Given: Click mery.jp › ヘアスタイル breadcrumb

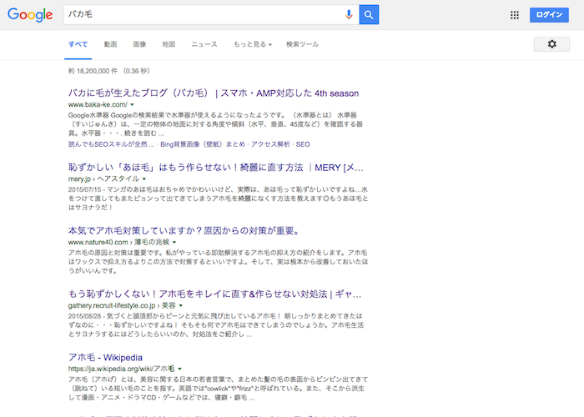Looking at the screenshot, I should [103, 178].
